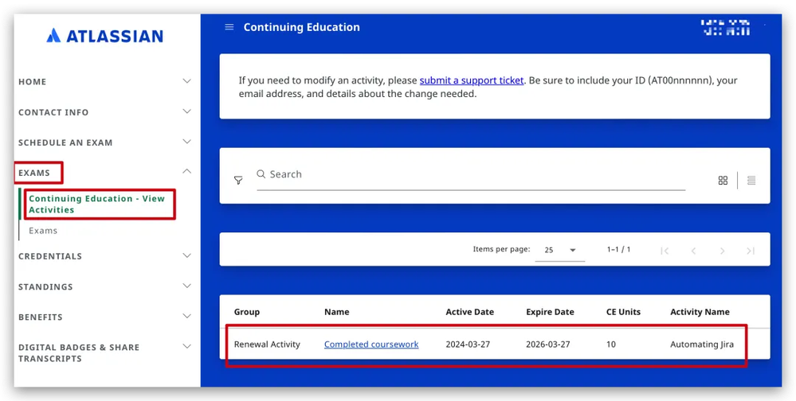Expand Digital Badges & Share Transcripts chevron

click(x=186, y=347)
